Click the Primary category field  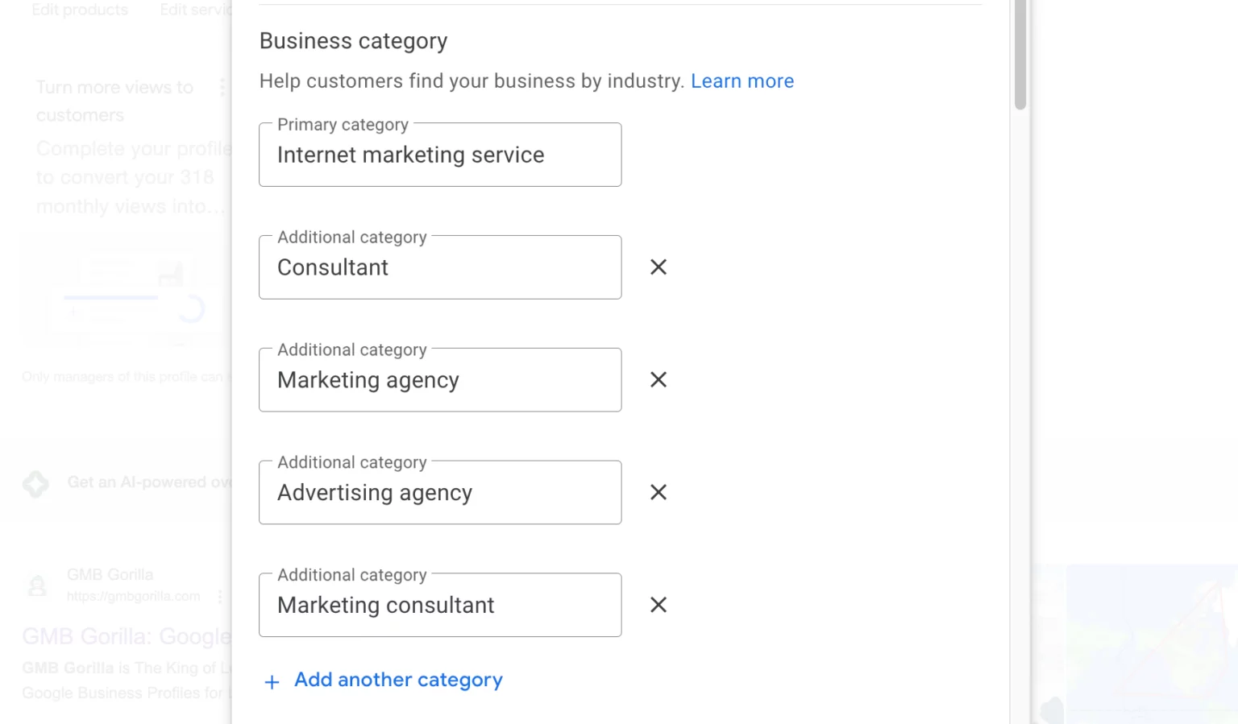point(439,155)
